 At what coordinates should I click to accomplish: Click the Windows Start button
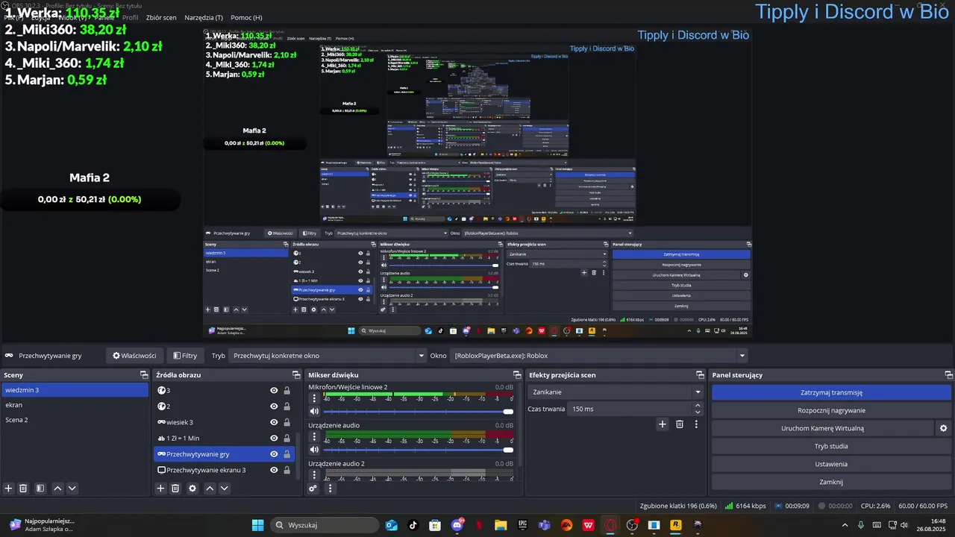tap(257, 525)
